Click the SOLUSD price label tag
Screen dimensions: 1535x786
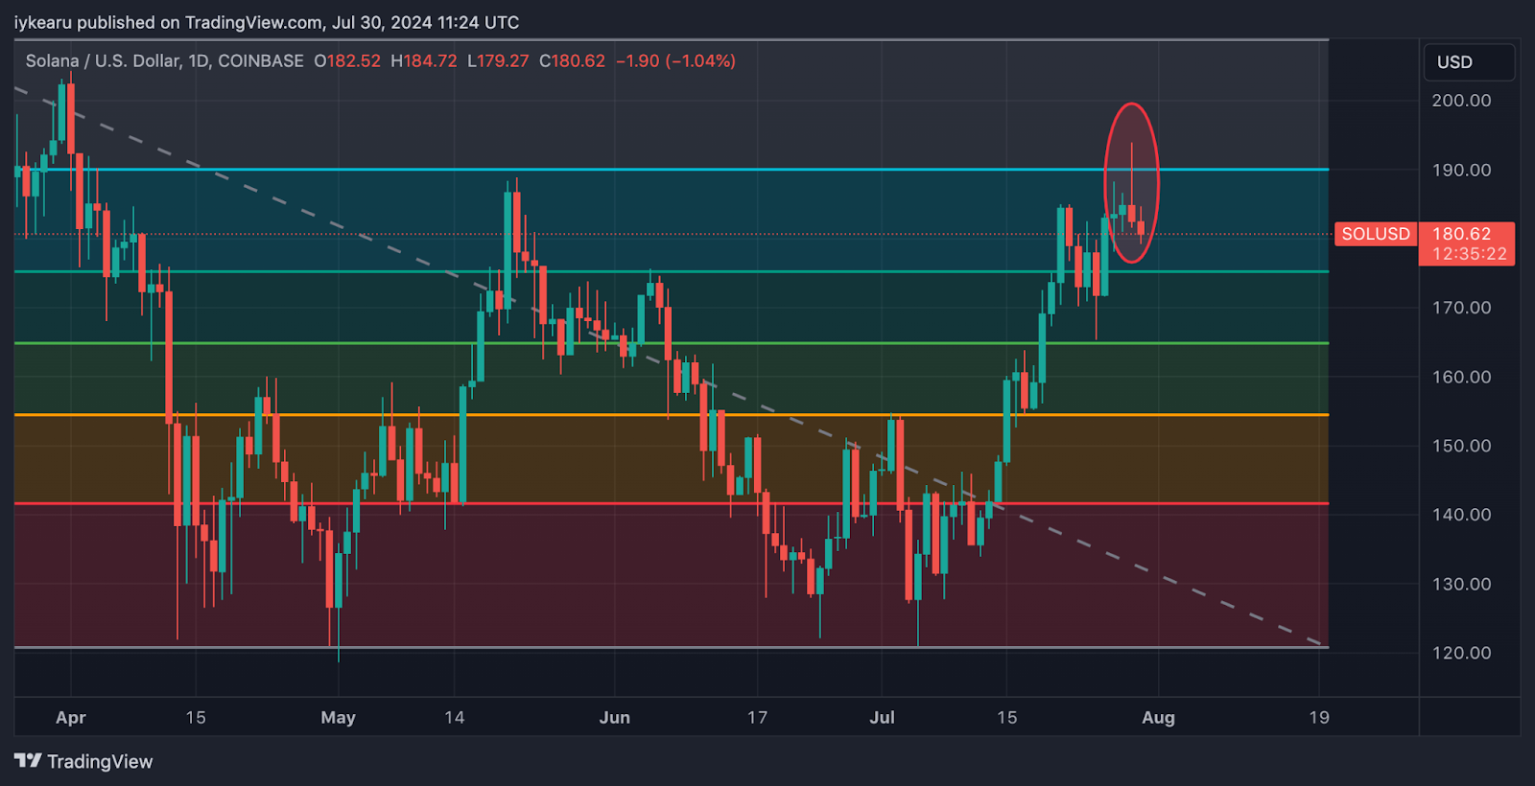coord(1376,234)
